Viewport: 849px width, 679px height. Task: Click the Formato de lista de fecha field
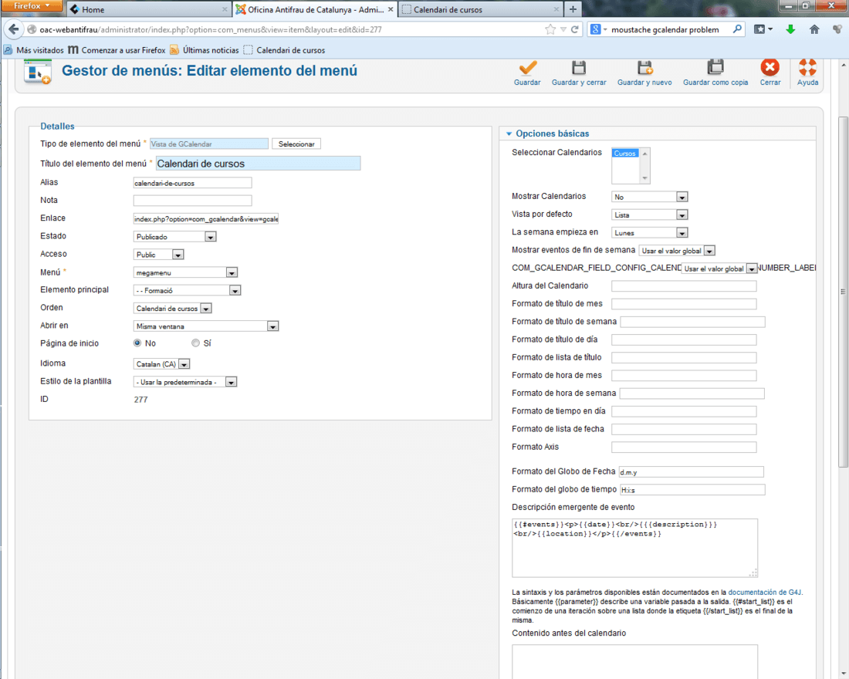point(684,429)
